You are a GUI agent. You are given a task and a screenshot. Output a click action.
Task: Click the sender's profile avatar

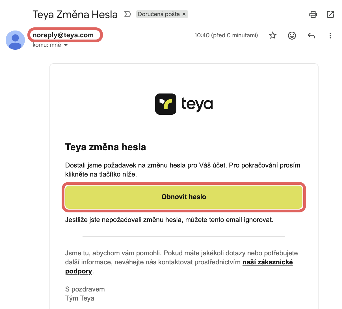(x=15, y=40)
